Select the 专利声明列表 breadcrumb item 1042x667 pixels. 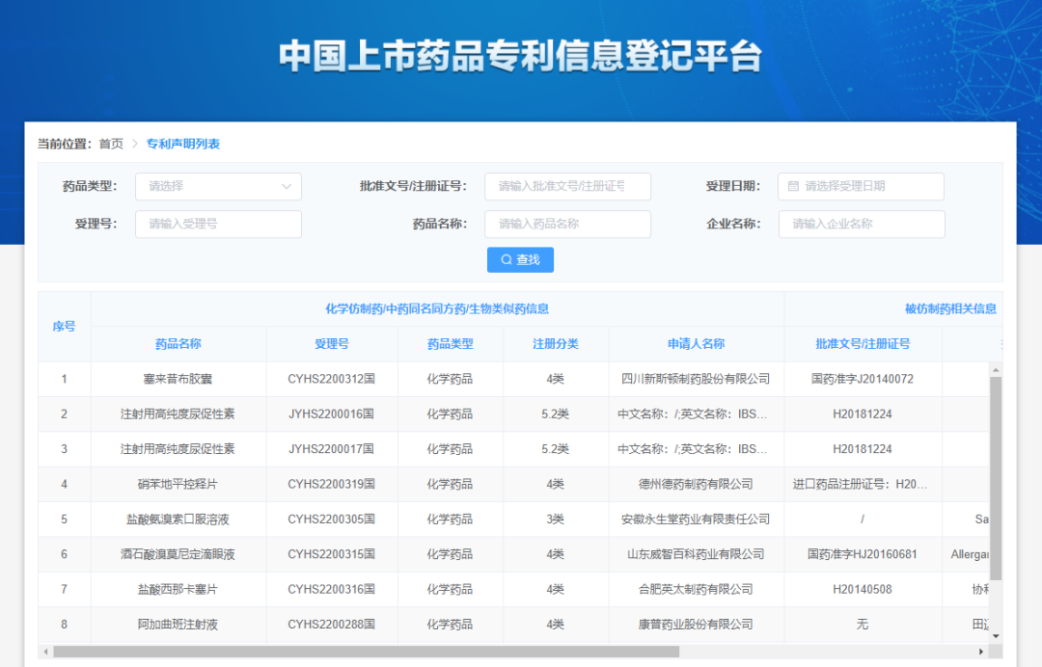(183, 144)
